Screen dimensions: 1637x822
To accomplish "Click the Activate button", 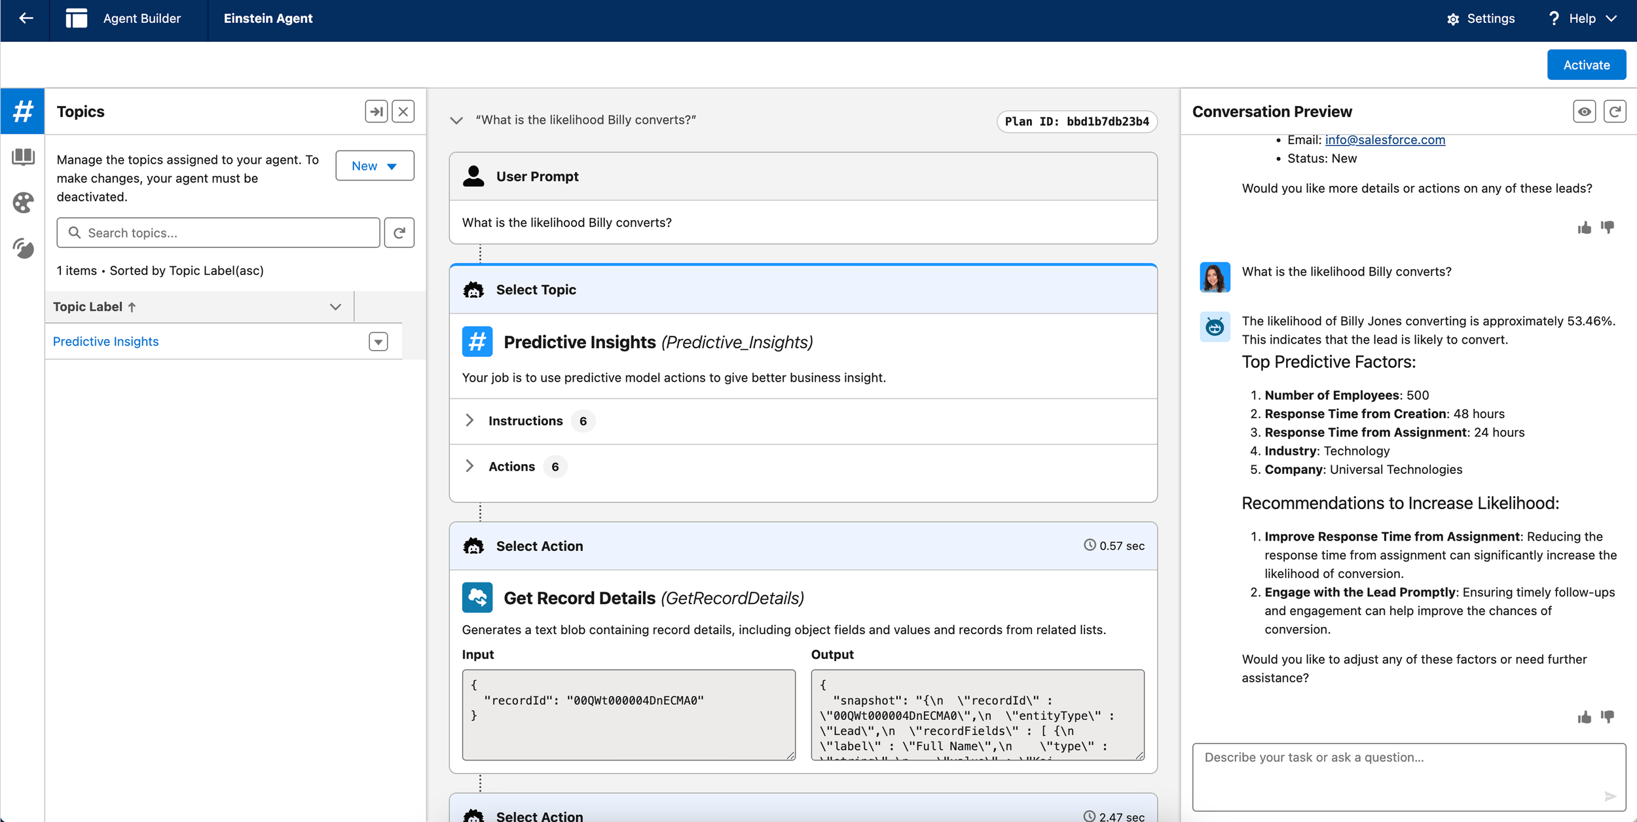I will pos(1586,65).
